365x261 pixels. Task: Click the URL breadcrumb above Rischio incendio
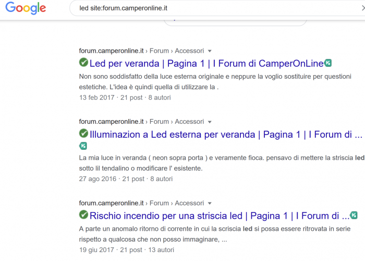(x=141, y=203)
